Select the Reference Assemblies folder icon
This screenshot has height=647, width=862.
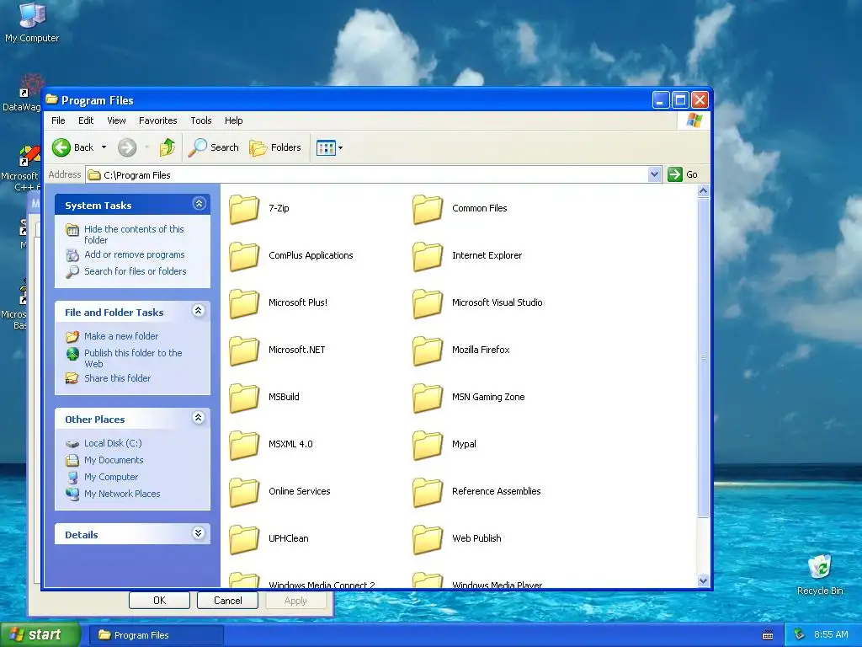(428, 493)
